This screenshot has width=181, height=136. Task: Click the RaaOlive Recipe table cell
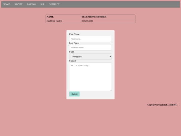(63, 21)
